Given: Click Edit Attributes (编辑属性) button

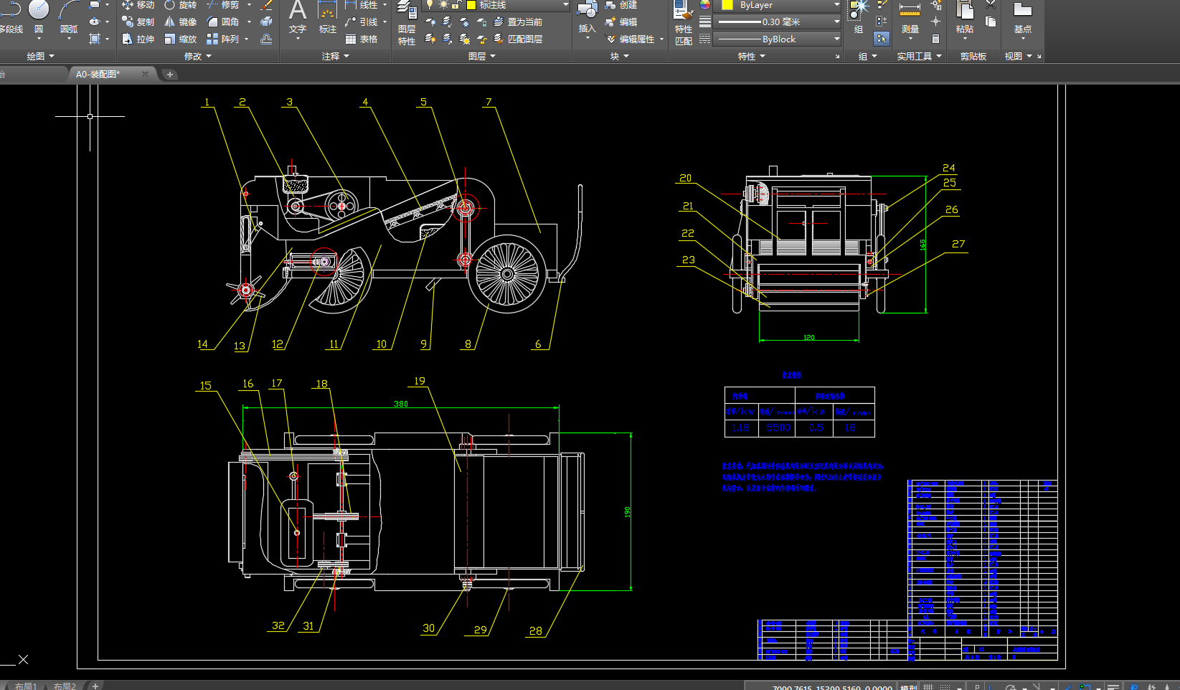Looking at the screenshot, I should [x=631, y=39].
